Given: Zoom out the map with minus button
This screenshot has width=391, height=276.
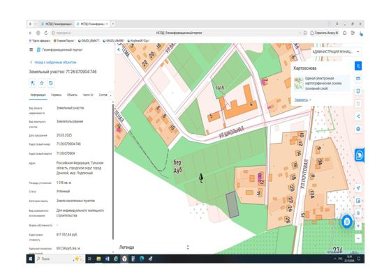Looking at the screenshot, I should [358, 238].
